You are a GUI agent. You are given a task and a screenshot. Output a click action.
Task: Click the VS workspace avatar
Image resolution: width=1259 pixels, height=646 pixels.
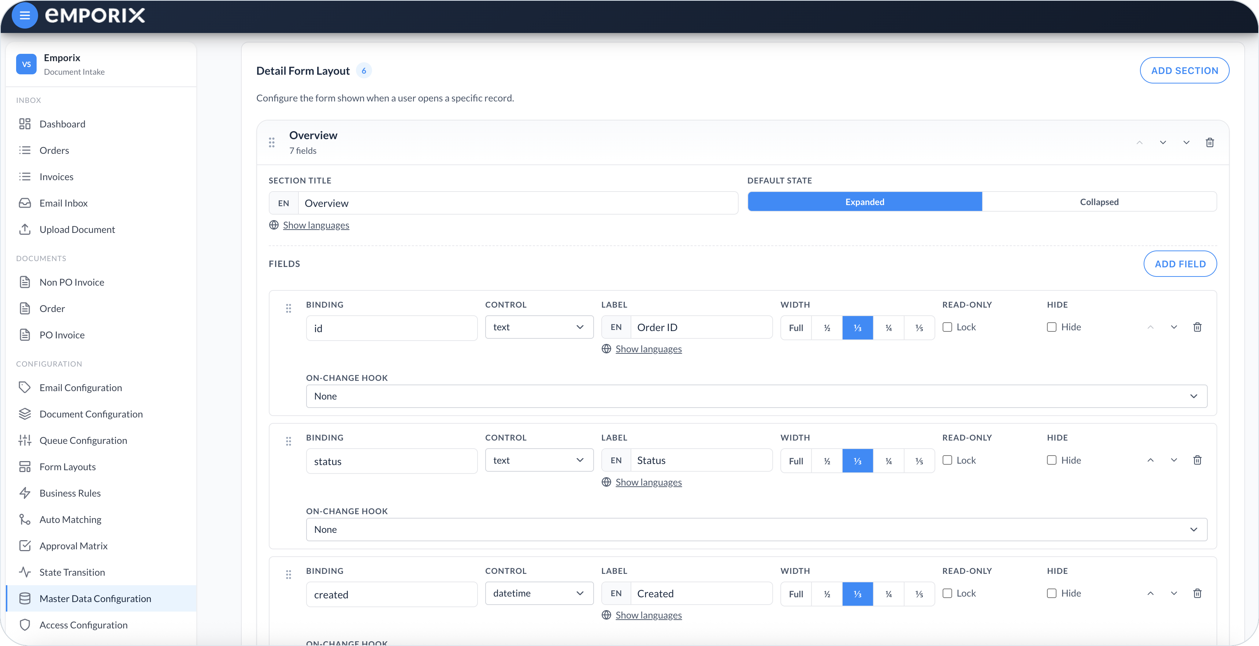click(x=26, y=64)
